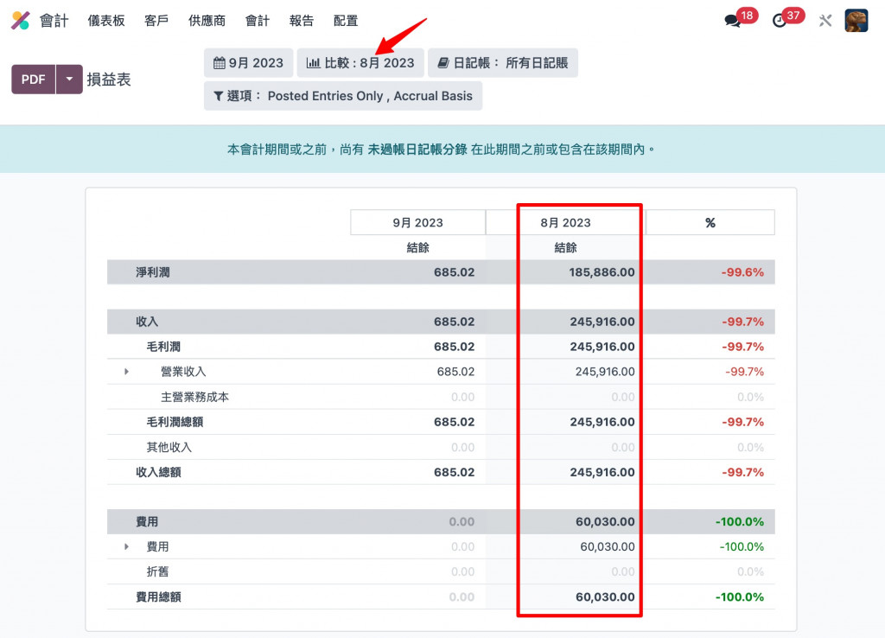The image size is (885, 638).
Task: Click the 8月 2023 column header
Action: point(565,222)
